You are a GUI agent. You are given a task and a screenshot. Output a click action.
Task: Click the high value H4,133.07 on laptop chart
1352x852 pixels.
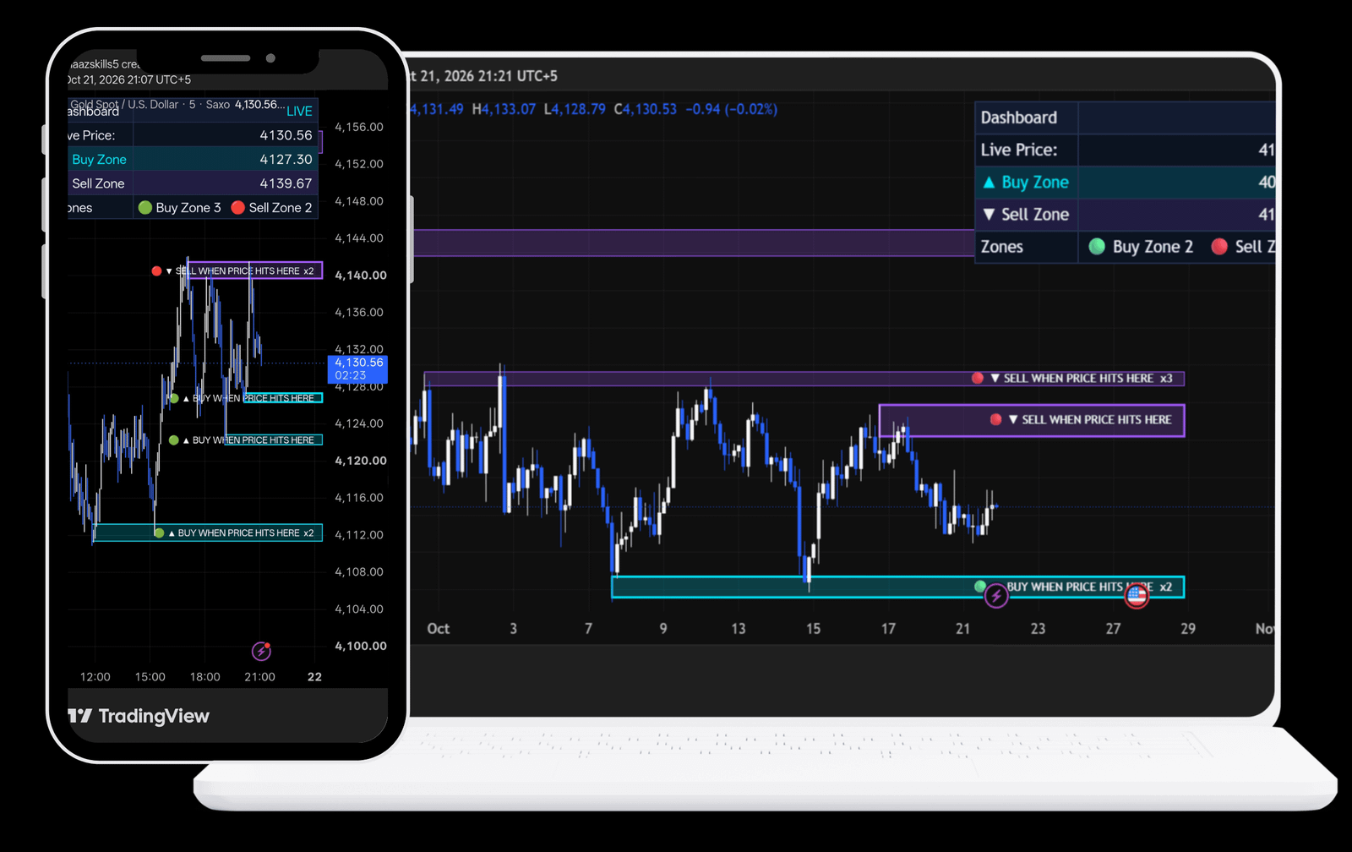point(504,109)
